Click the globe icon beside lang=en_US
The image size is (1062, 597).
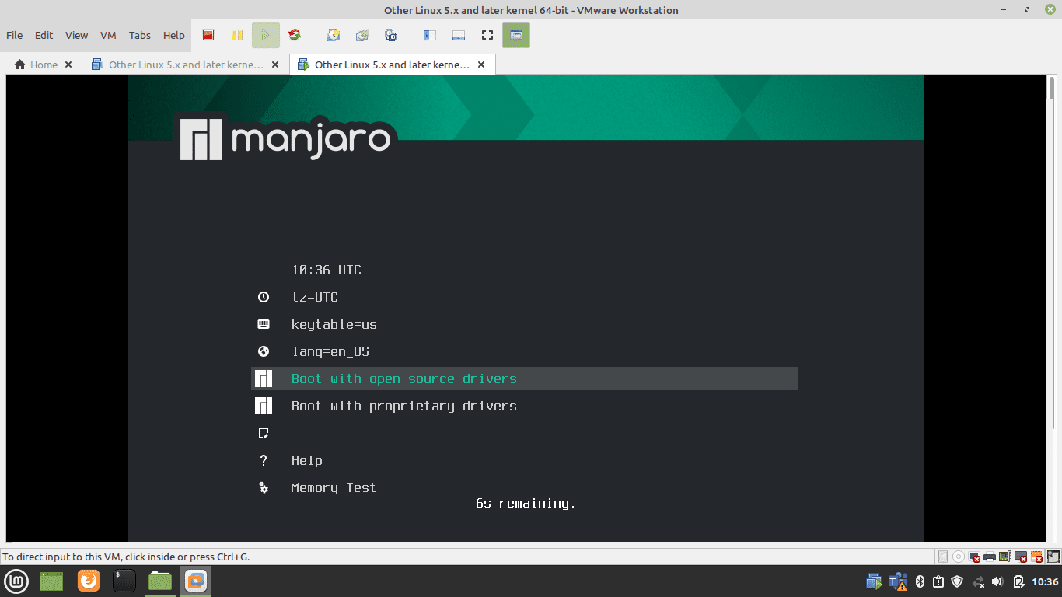[264, 351]
